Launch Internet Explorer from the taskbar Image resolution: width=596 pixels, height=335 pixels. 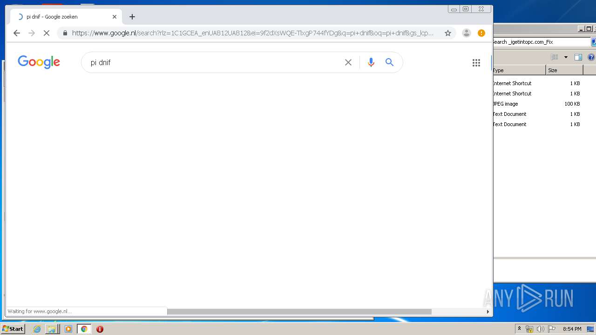click(x=37, y=329)
